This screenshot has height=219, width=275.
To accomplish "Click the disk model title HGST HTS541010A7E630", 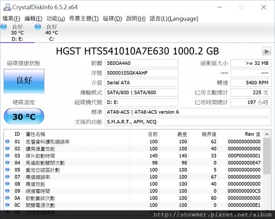I will 137,51.
